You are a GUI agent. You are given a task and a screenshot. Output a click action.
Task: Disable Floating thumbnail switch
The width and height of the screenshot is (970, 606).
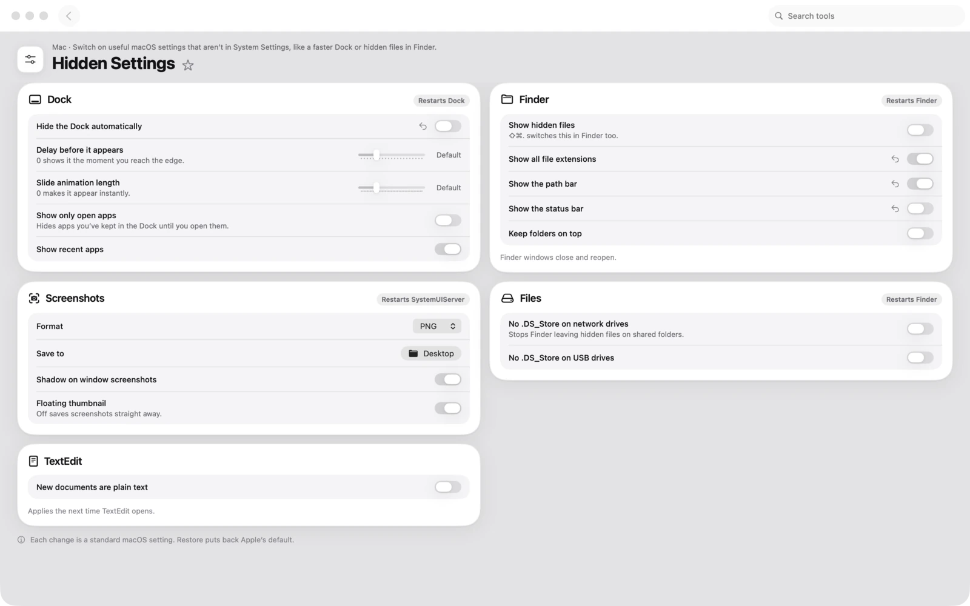click(448, 408)
